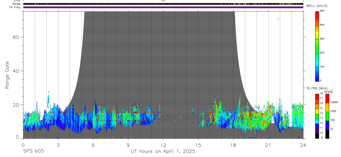Click the '10000' label on noise legend
The height and width of the screenshot is (157, 341).
pos(334,102)
